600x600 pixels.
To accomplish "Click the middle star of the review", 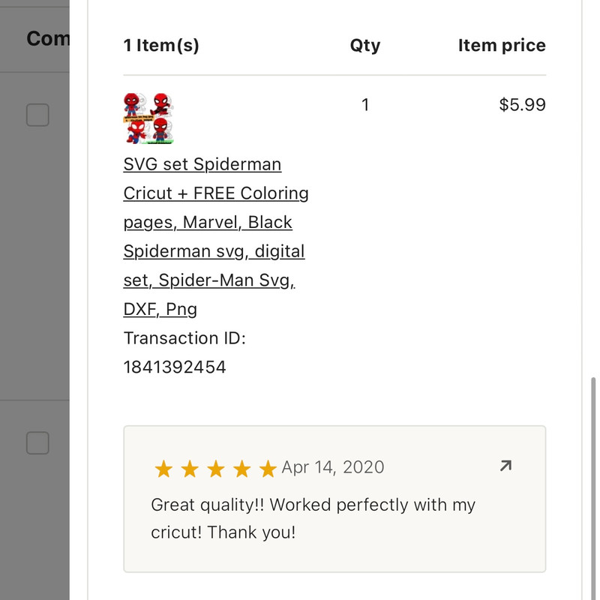I will 215,469.
